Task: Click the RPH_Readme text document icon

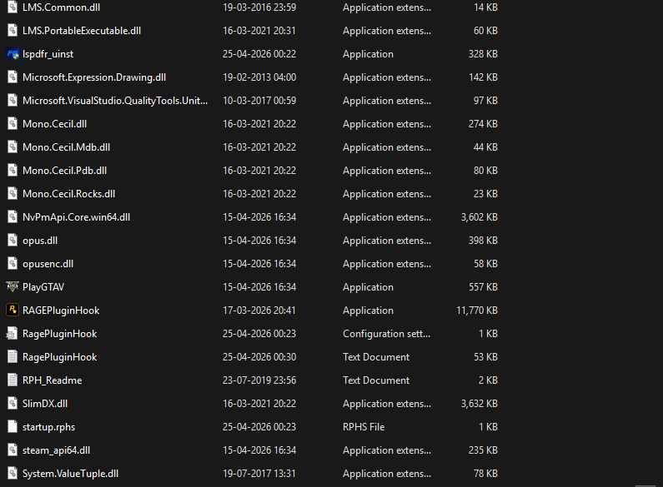Action: point(13,380)
